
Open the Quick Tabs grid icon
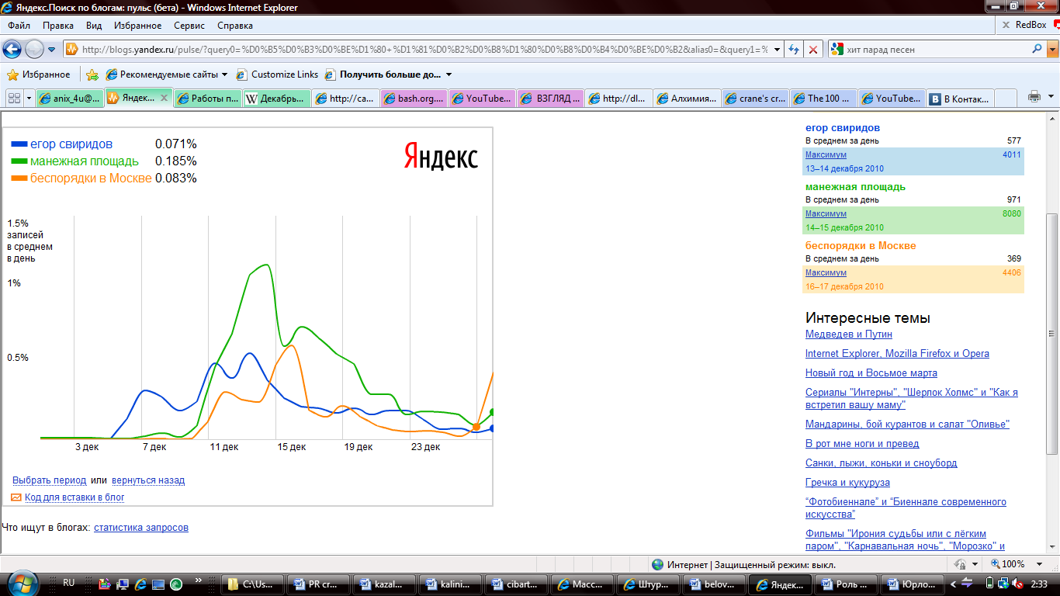point(13,98)
